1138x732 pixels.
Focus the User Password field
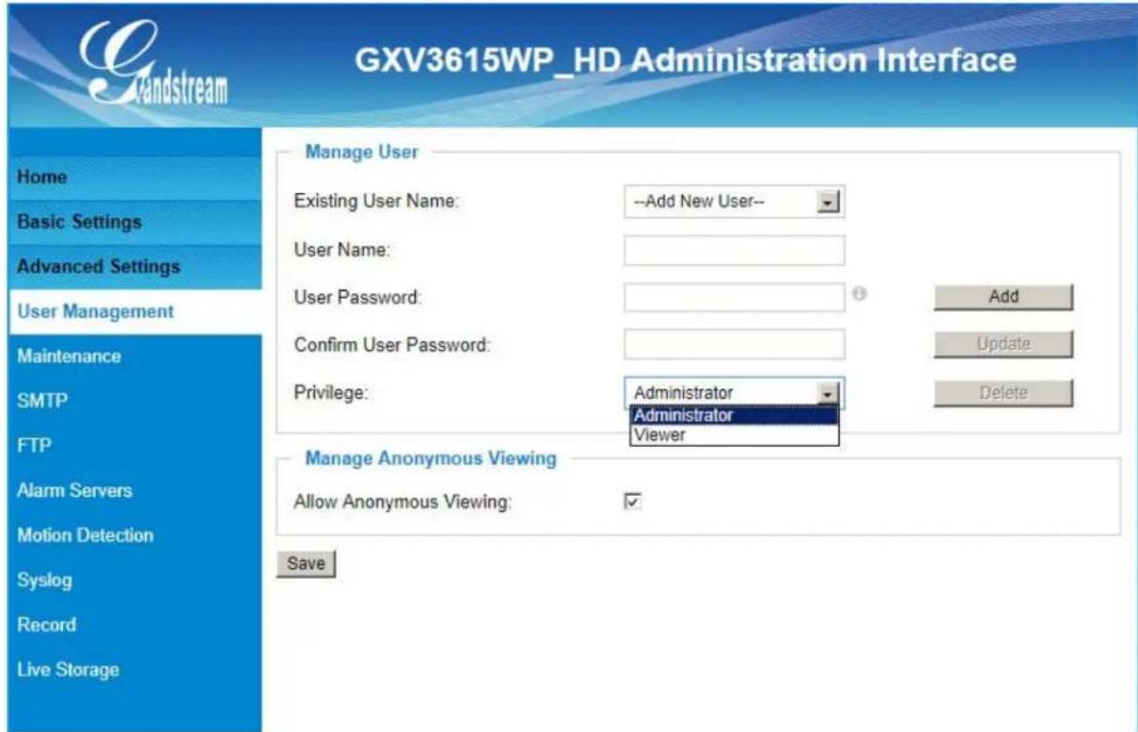[734, 297]
